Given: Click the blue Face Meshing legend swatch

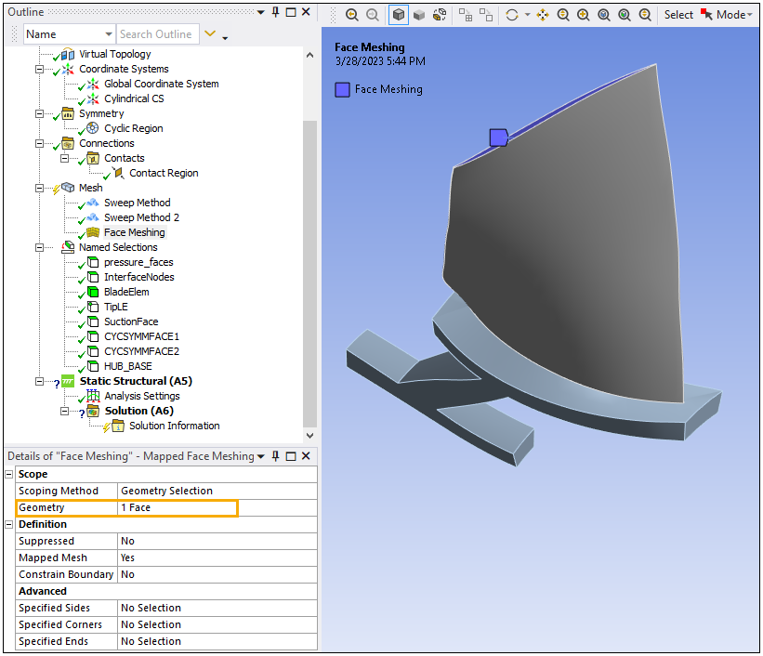Looking at the screenshot, I should pyautogui.click(x=343, y=90).
